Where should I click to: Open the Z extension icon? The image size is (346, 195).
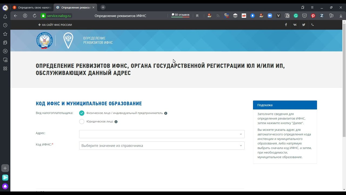(x=322, y=16)
